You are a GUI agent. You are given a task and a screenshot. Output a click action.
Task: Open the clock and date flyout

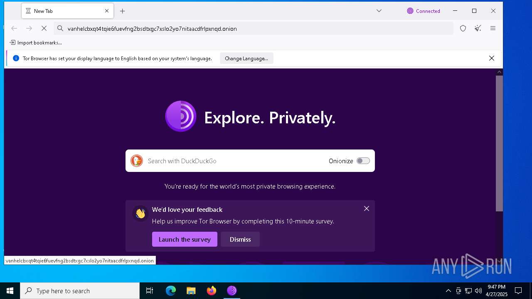click(x=497, y=291)
